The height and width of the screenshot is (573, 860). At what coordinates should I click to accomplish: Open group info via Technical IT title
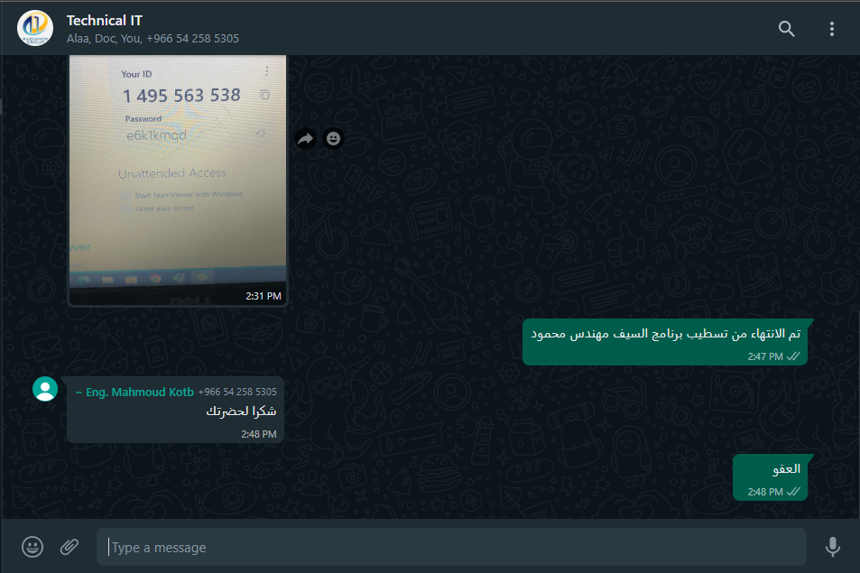[104, 21]
